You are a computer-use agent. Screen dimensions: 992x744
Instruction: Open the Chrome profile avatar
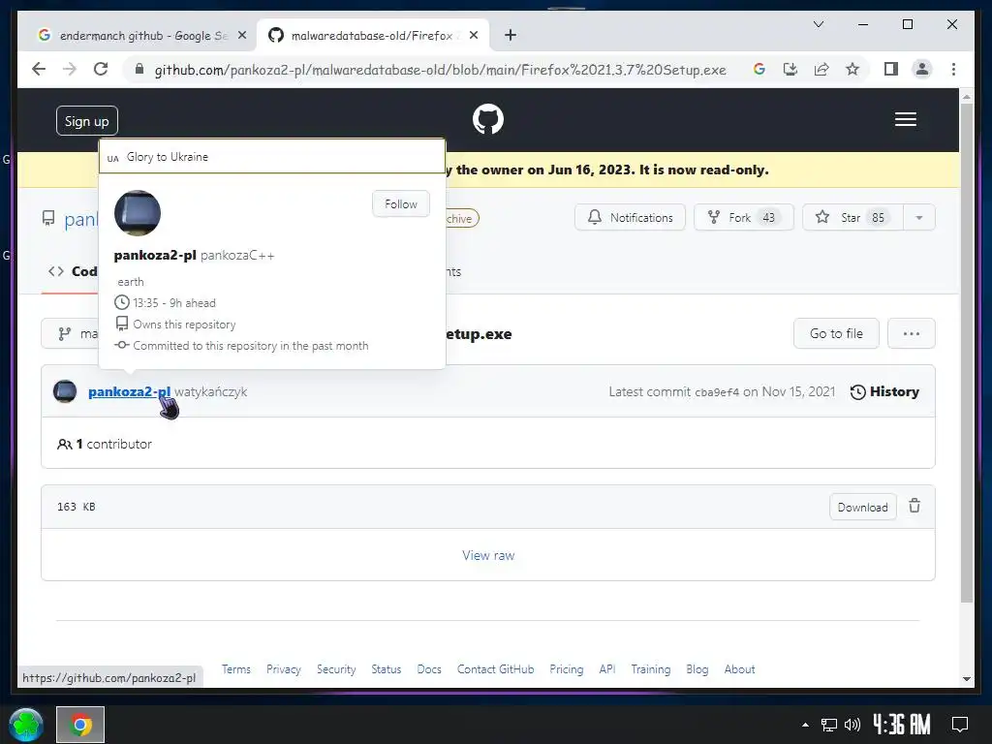tap(922, 69)
